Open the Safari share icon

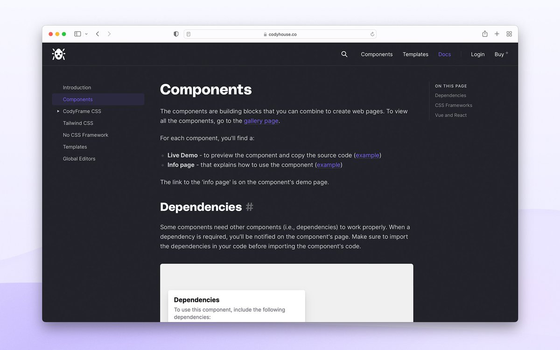coord(485,34)
